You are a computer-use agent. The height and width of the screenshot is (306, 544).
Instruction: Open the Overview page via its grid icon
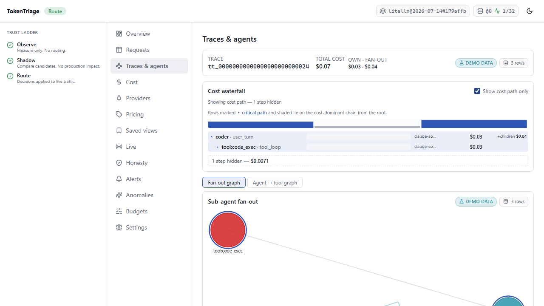point(119,34)
